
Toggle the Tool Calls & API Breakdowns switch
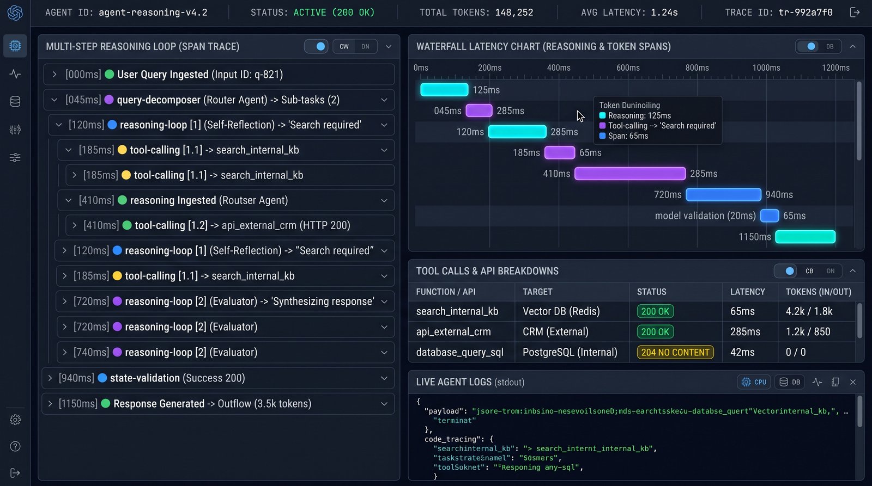tap(786, 270)
